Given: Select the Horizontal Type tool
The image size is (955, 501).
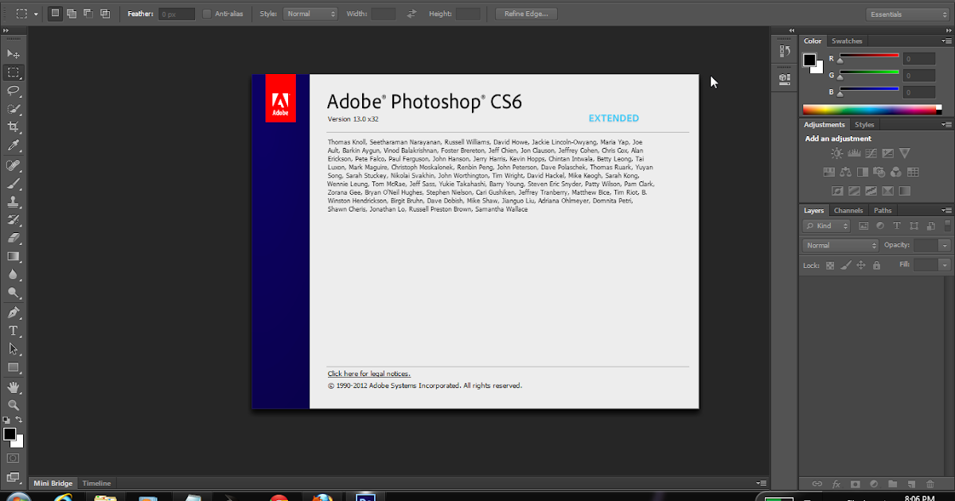Looking at the screenshot, I should (14, 331).
